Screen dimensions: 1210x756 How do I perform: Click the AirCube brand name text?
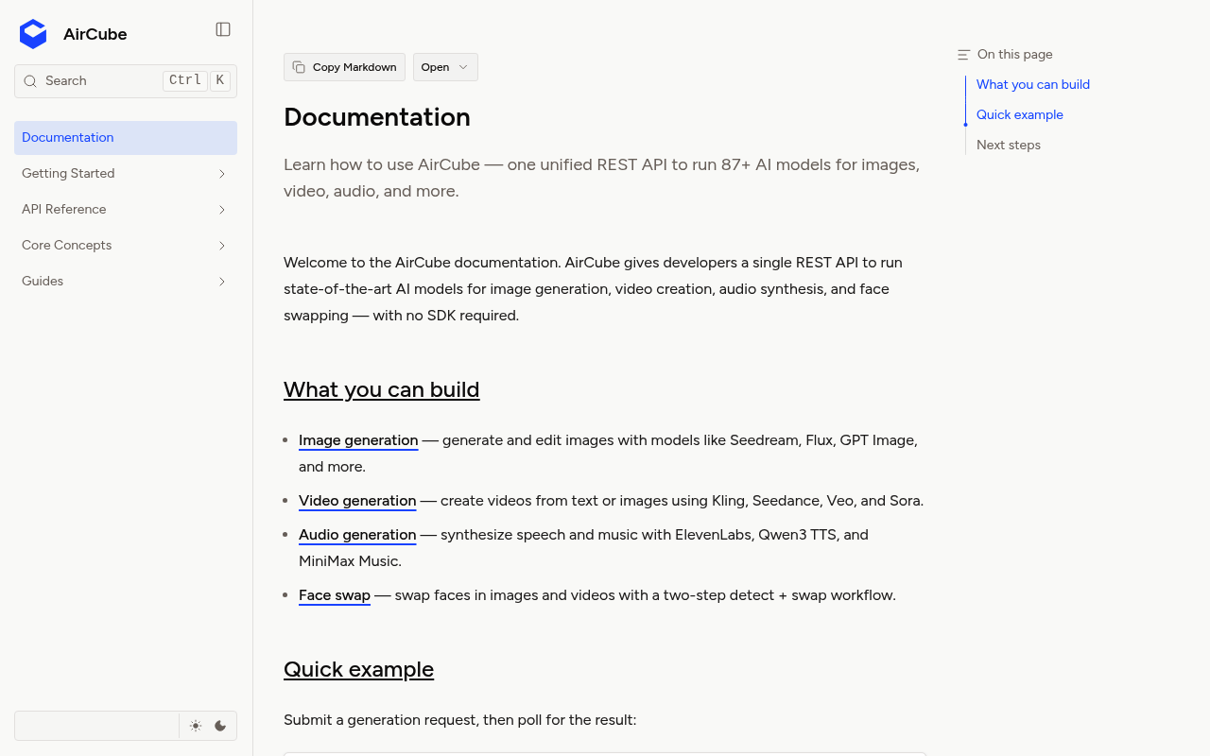(95, 34)
